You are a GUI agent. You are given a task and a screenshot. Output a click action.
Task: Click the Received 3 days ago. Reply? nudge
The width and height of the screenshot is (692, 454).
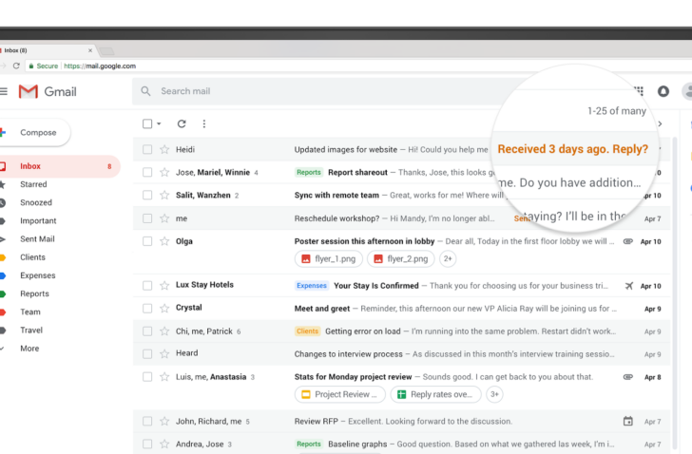coord(573,149)
